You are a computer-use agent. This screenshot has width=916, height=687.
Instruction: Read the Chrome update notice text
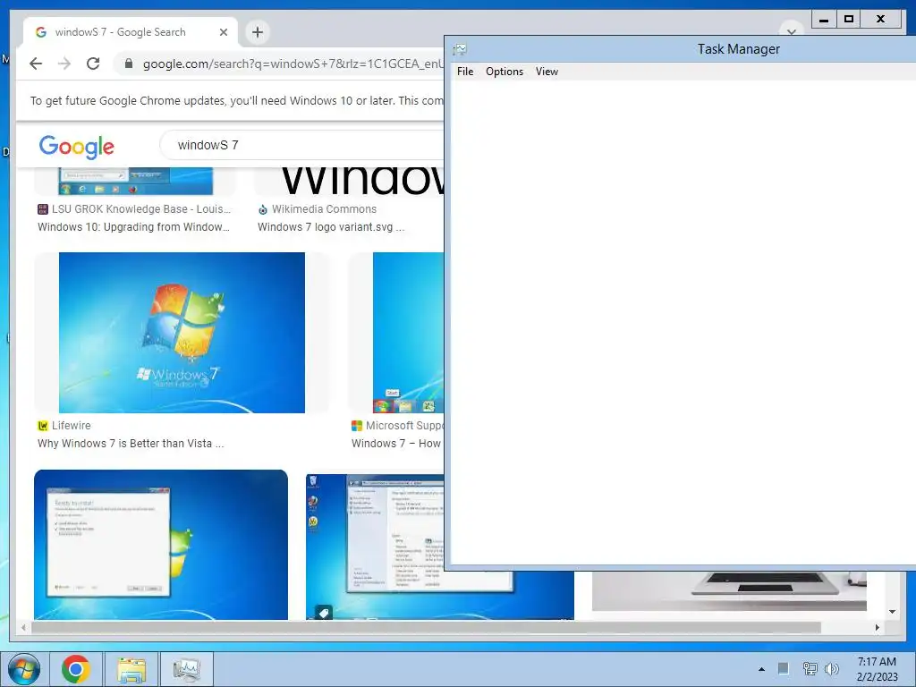pyautogui.click(x=236, y=100)
